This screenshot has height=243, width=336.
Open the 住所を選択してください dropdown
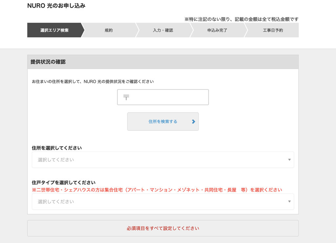point(163,160)
